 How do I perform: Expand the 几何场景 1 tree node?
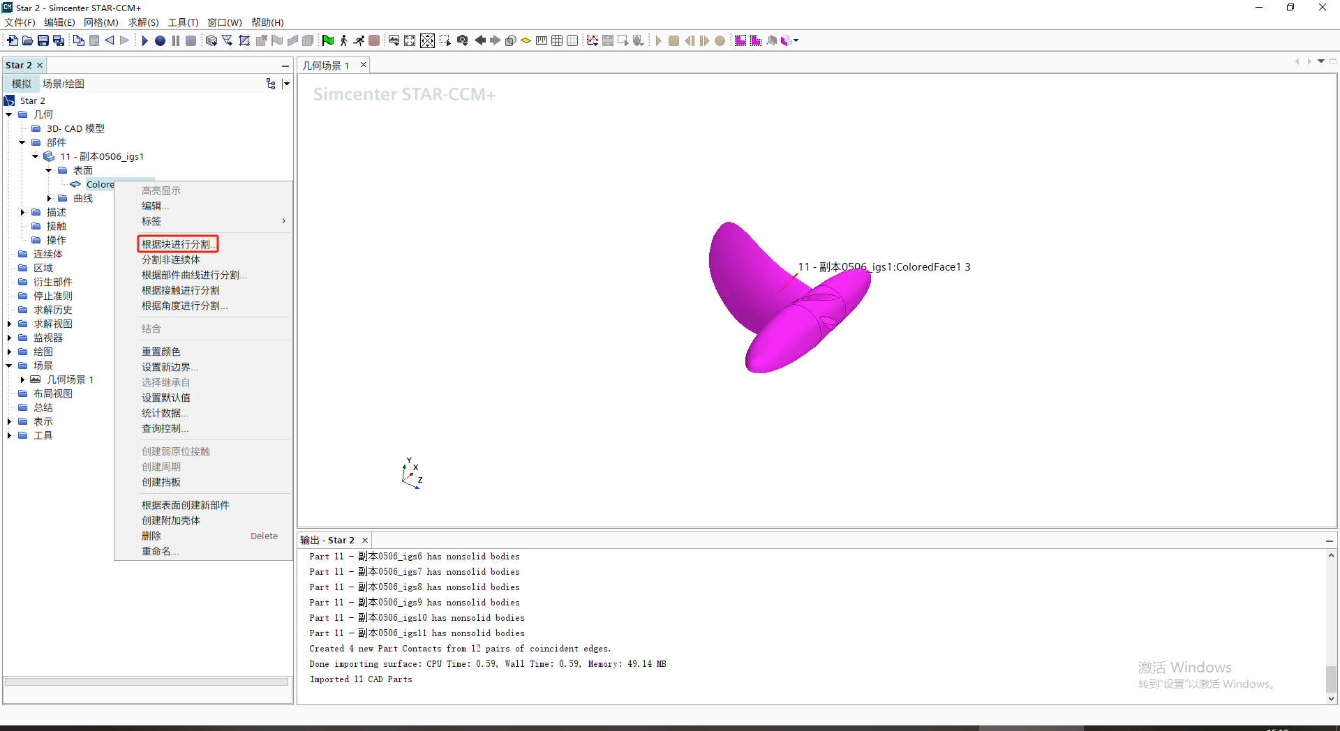(x=22, y=379)
